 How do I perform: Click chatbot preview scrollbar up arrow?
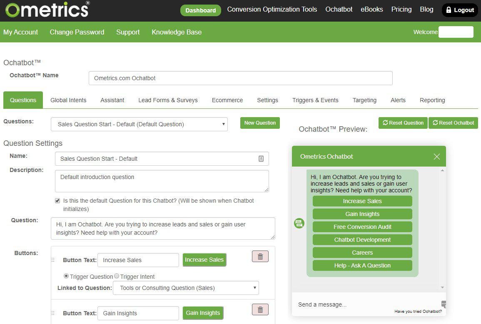pos(442,170)
